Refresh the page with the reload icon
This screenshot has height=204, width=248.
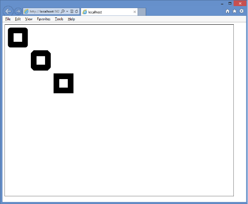click(x=77, y=11)
